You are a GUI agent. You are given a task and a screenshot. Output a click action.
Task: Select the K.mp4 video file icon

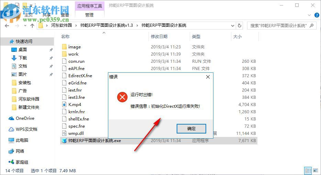64,104
